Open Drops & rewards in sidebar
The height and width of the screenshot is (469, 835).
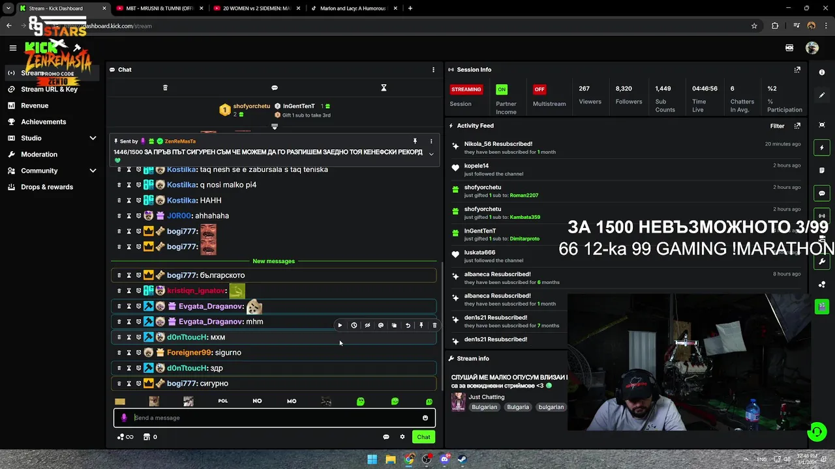click(x=47, y=187)
